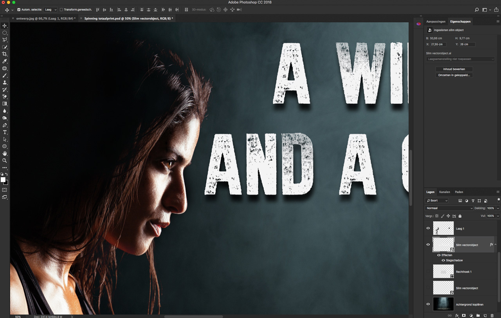Filter layers for type layers
Image resolution: width=501 pixels, height=318 pixels.
[473, 201]
